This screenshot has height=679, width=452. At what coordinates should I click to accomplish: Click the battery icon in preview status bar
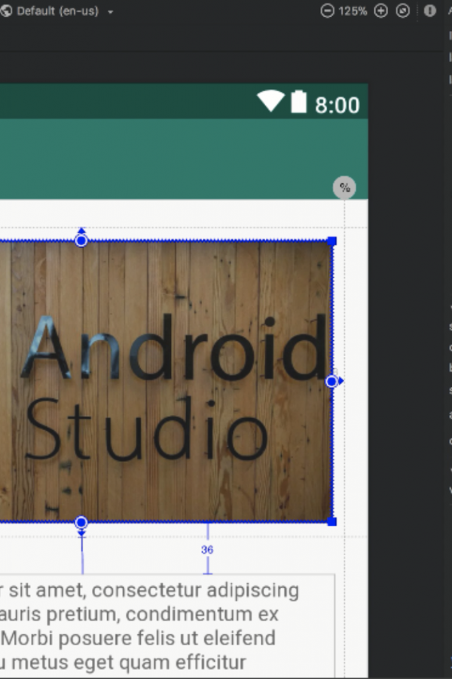pyautogui.click(x=299, y=102)
